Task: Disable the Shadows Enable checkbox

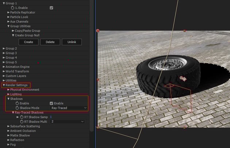Action: click(51, 103)
